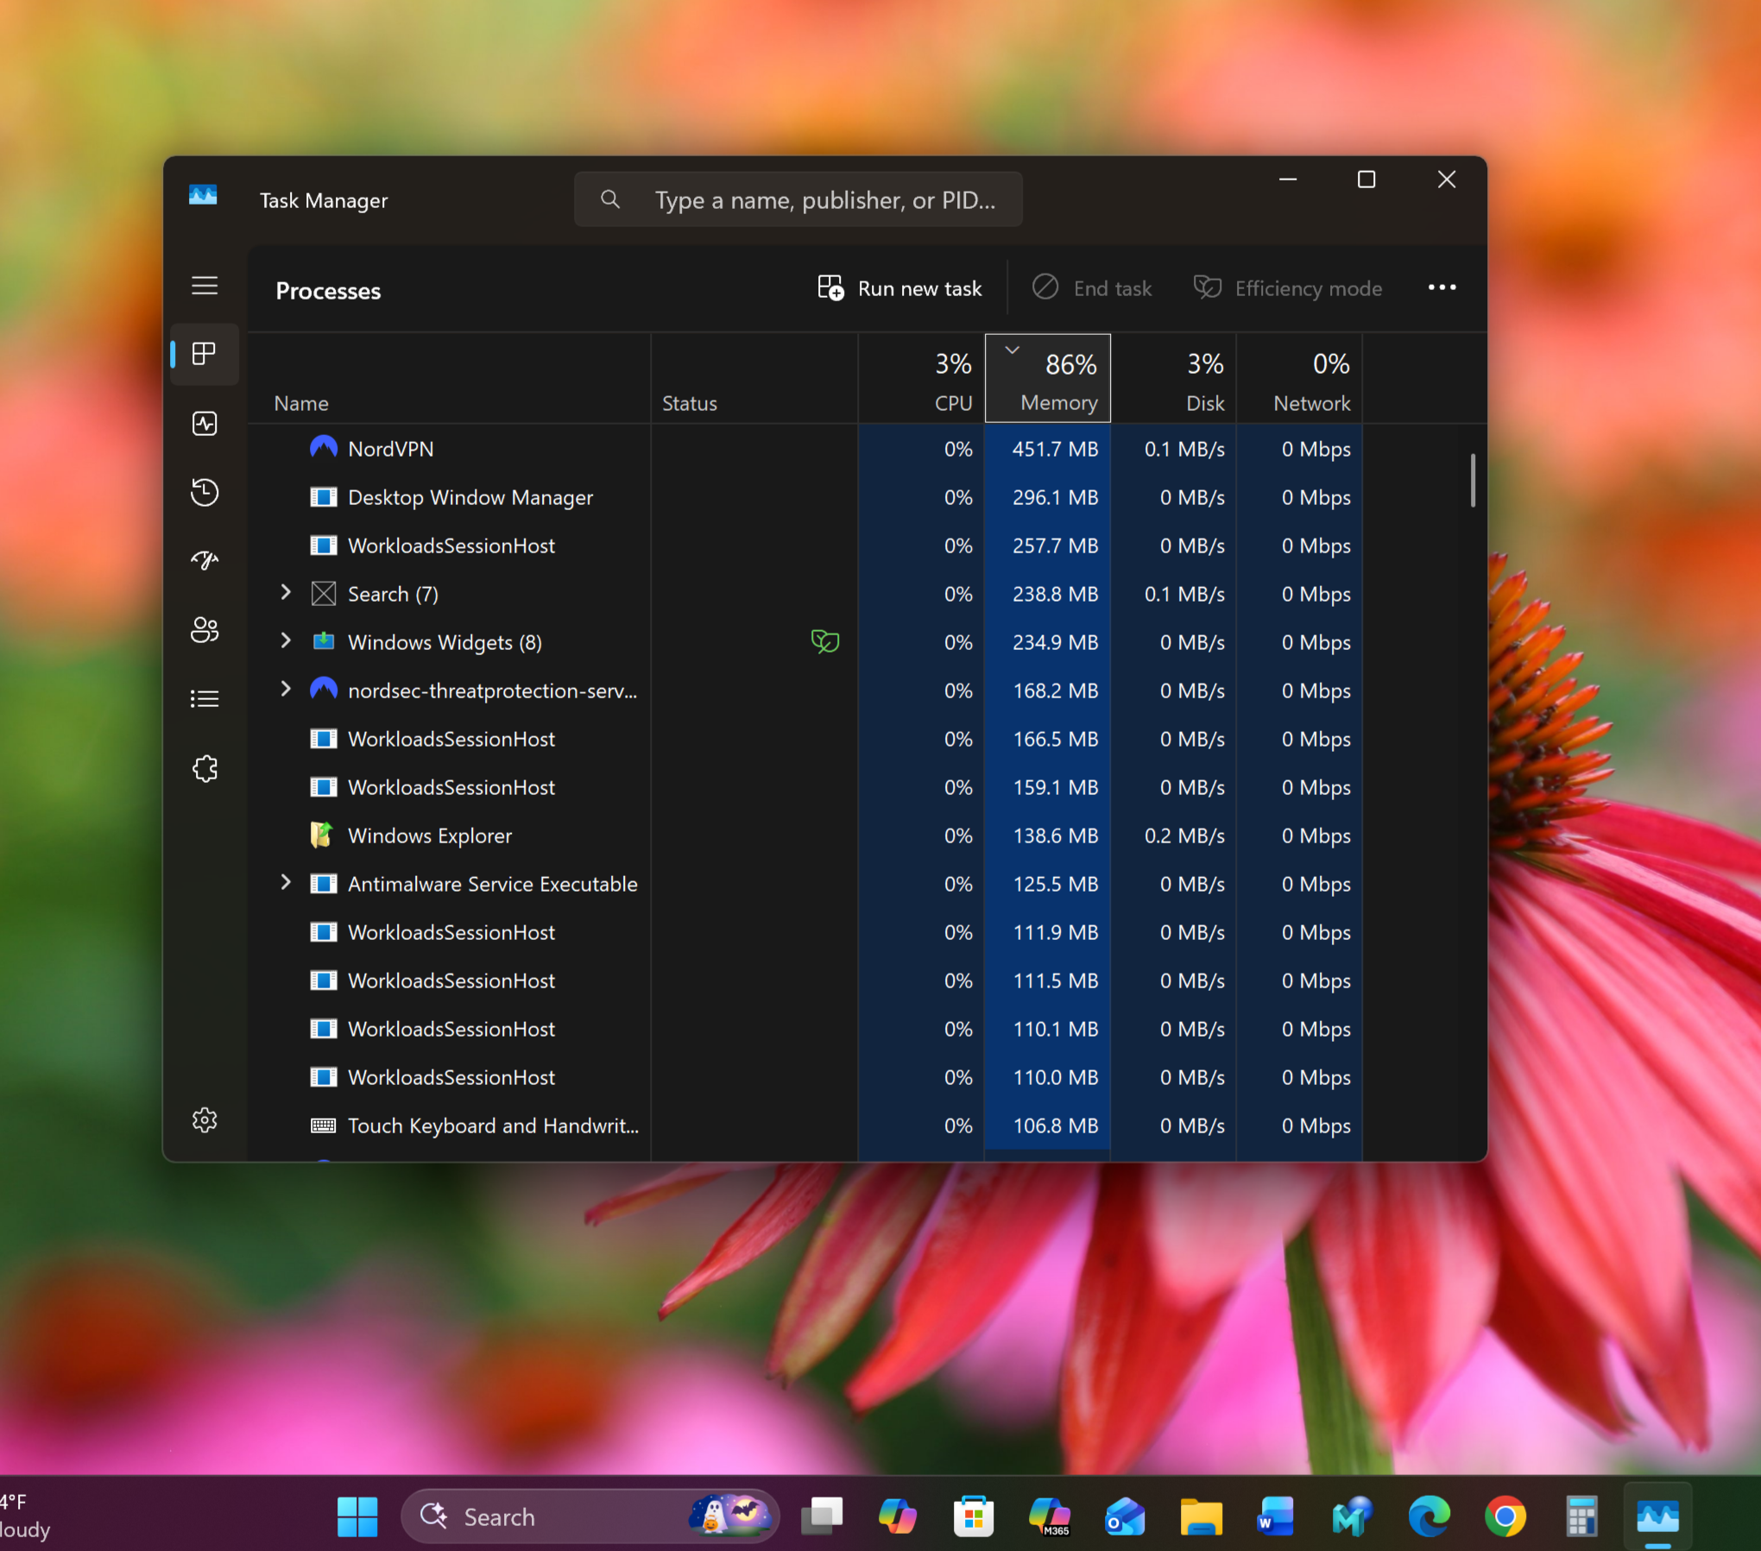Viewport: 1761px width, 1551px height.
Task: Open the Users page icon
Action: tap(205, 630)
